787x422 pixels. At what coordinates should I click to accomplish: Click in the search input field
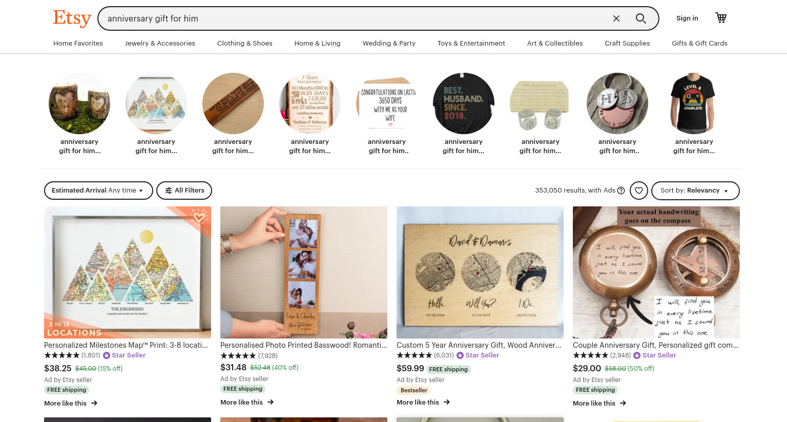[354, 18]
